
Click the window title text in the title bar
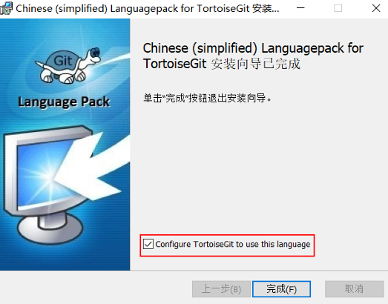(148, 8)
